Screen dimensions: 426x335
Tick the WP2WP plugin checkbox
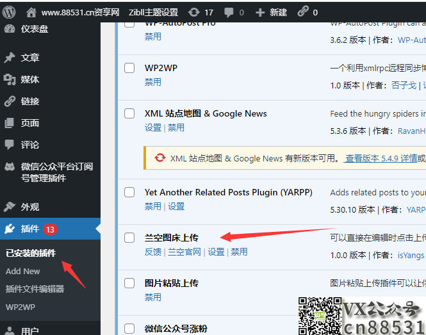tap(129, 68)
